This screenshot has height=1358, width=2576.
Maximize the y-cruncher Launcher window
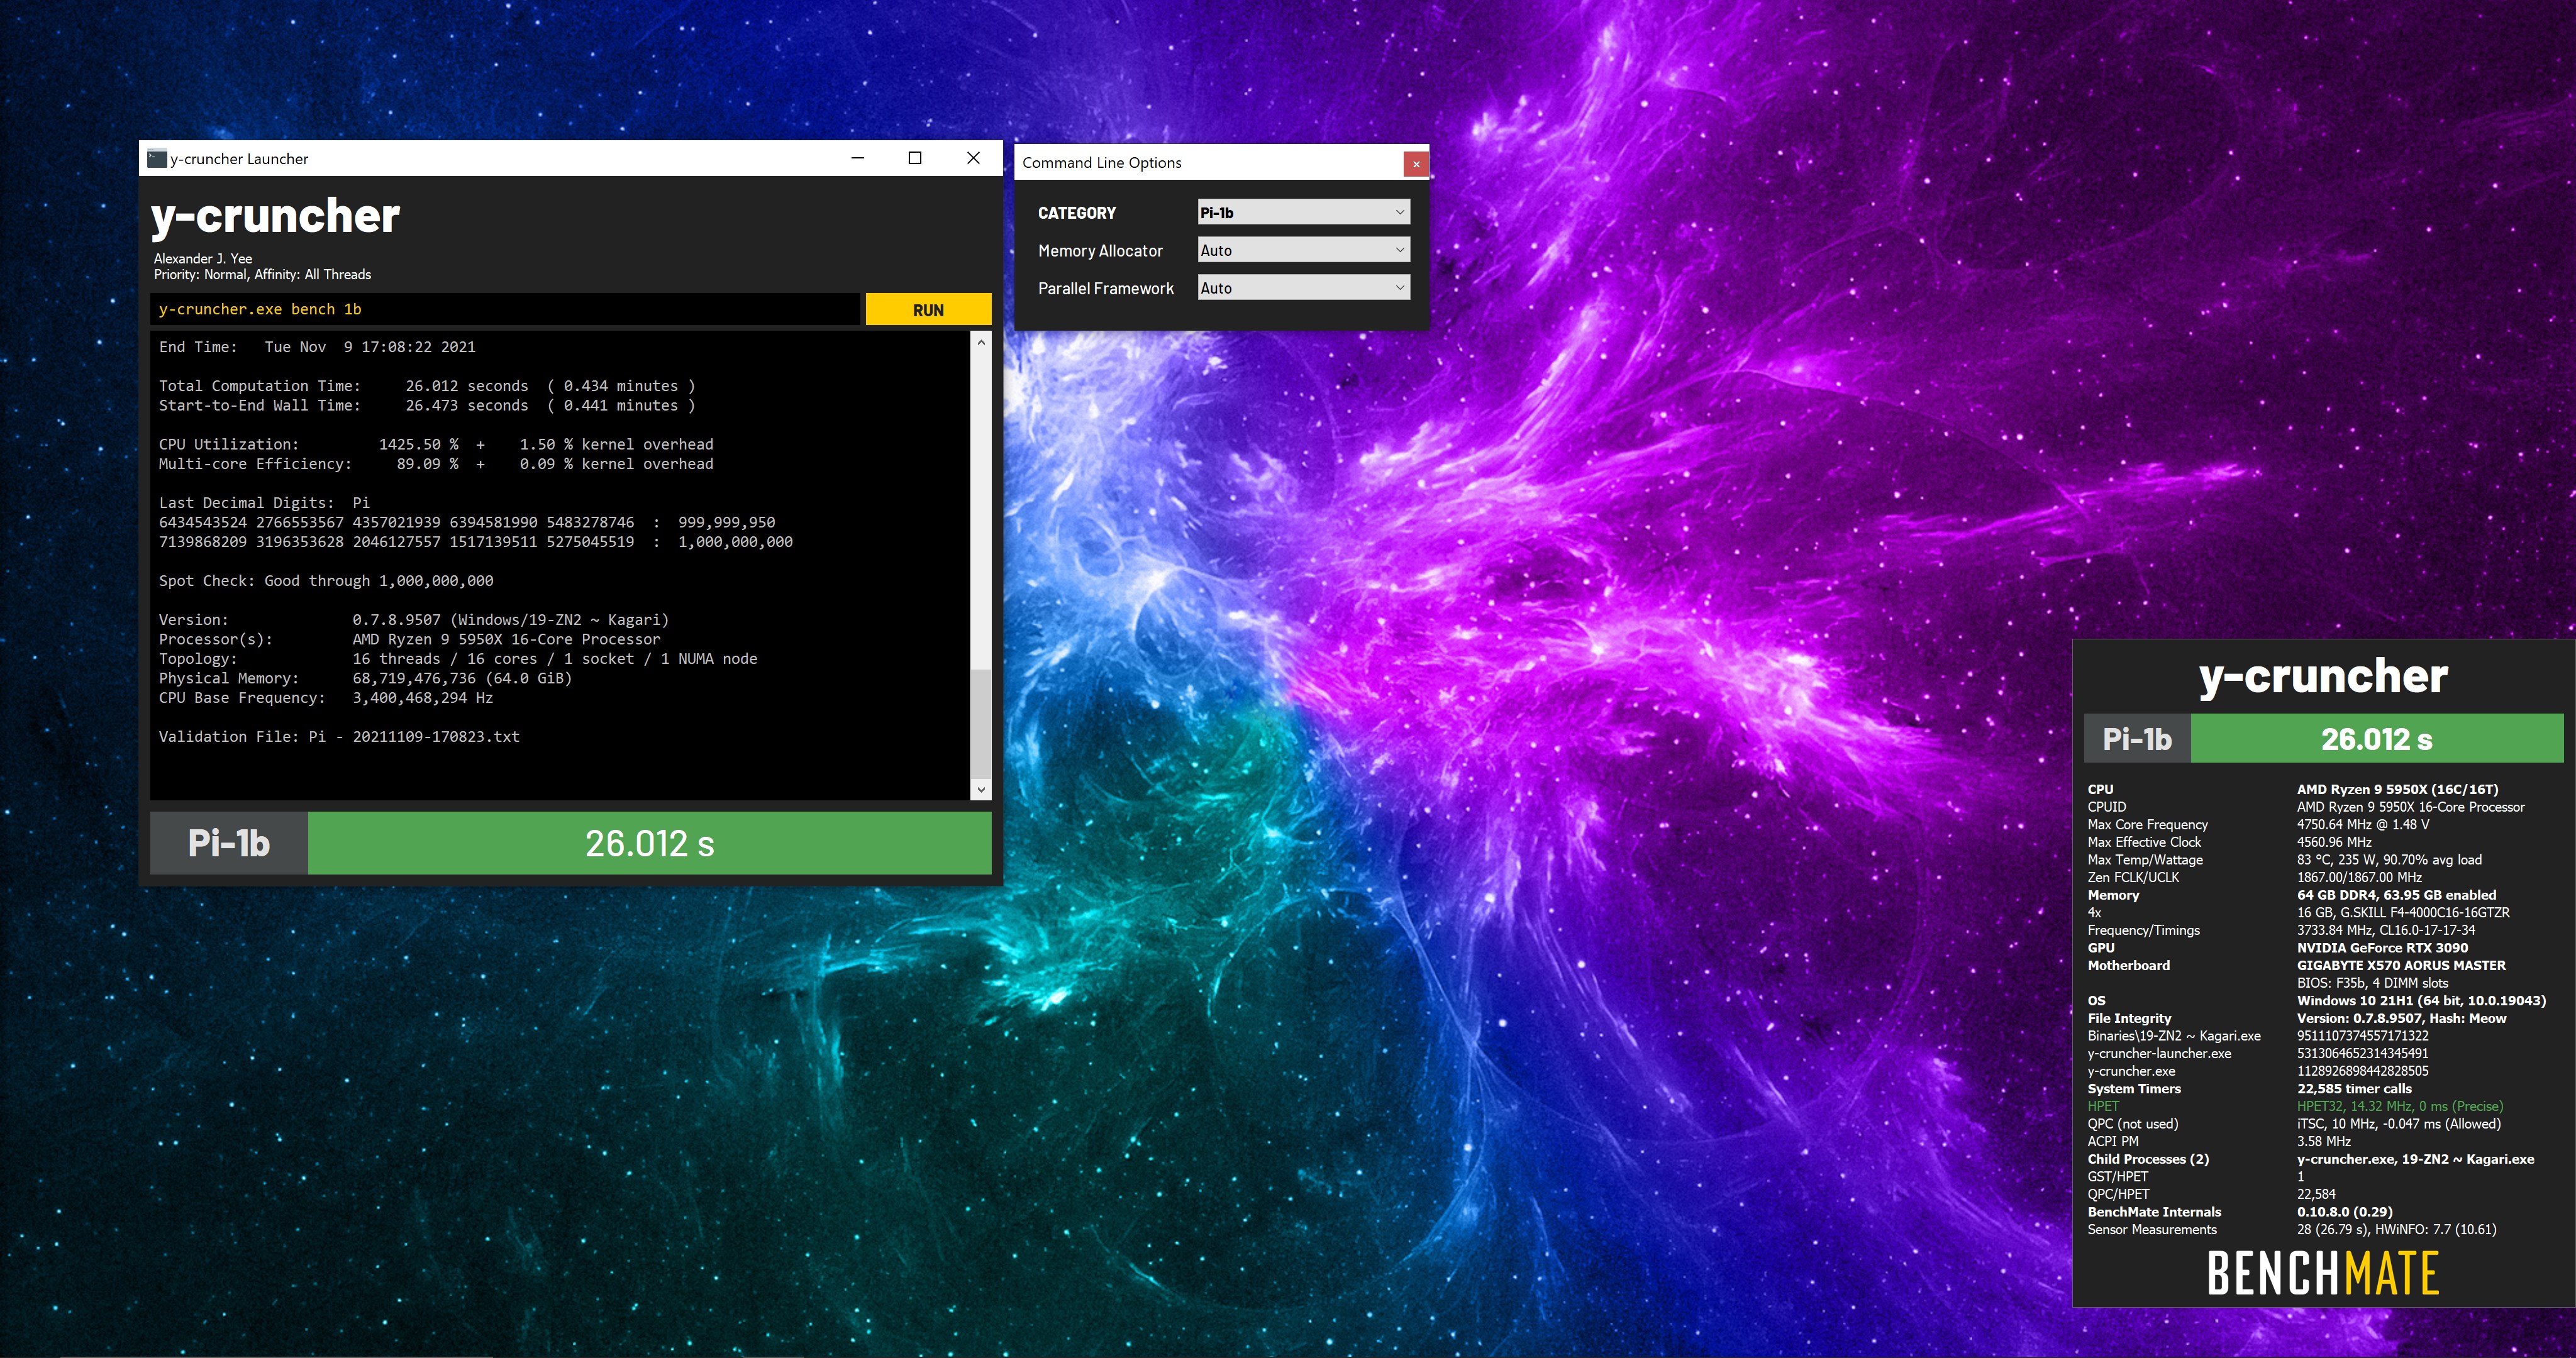pyautogui.click(x=914, y=158)
